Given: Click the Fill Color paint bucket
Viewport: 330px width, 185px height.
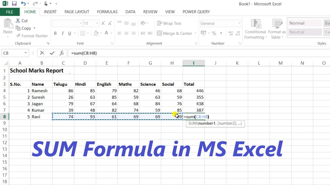Looking at the screenshot, I should pos(96,33).
